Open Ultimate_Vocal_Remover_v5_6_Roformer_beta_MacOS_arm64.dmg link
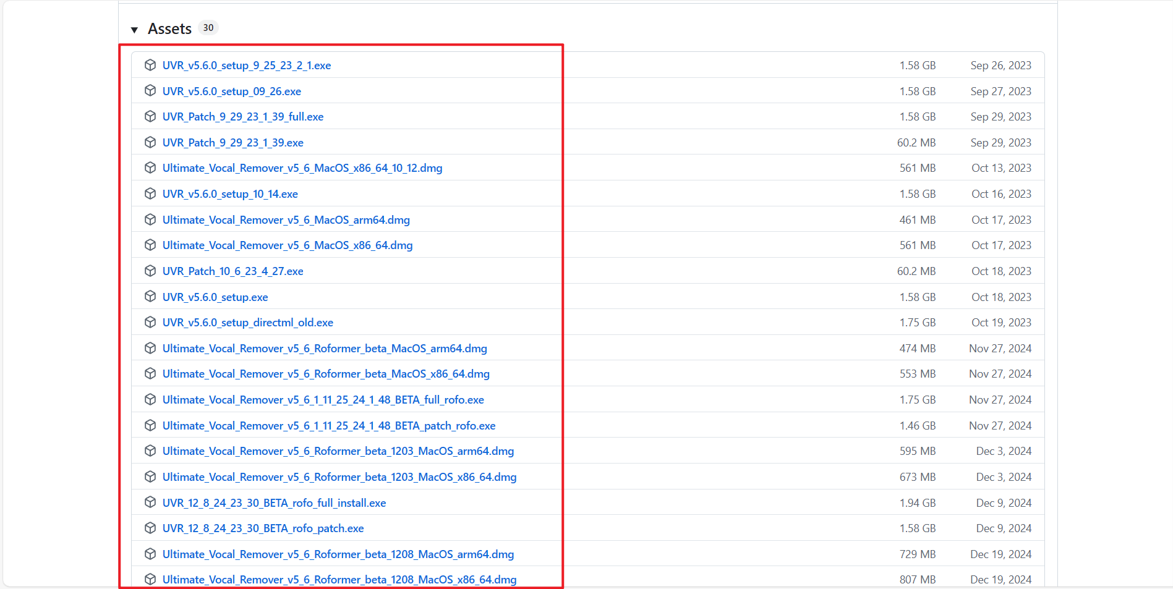1173x589 pixels. coord(325,349)
